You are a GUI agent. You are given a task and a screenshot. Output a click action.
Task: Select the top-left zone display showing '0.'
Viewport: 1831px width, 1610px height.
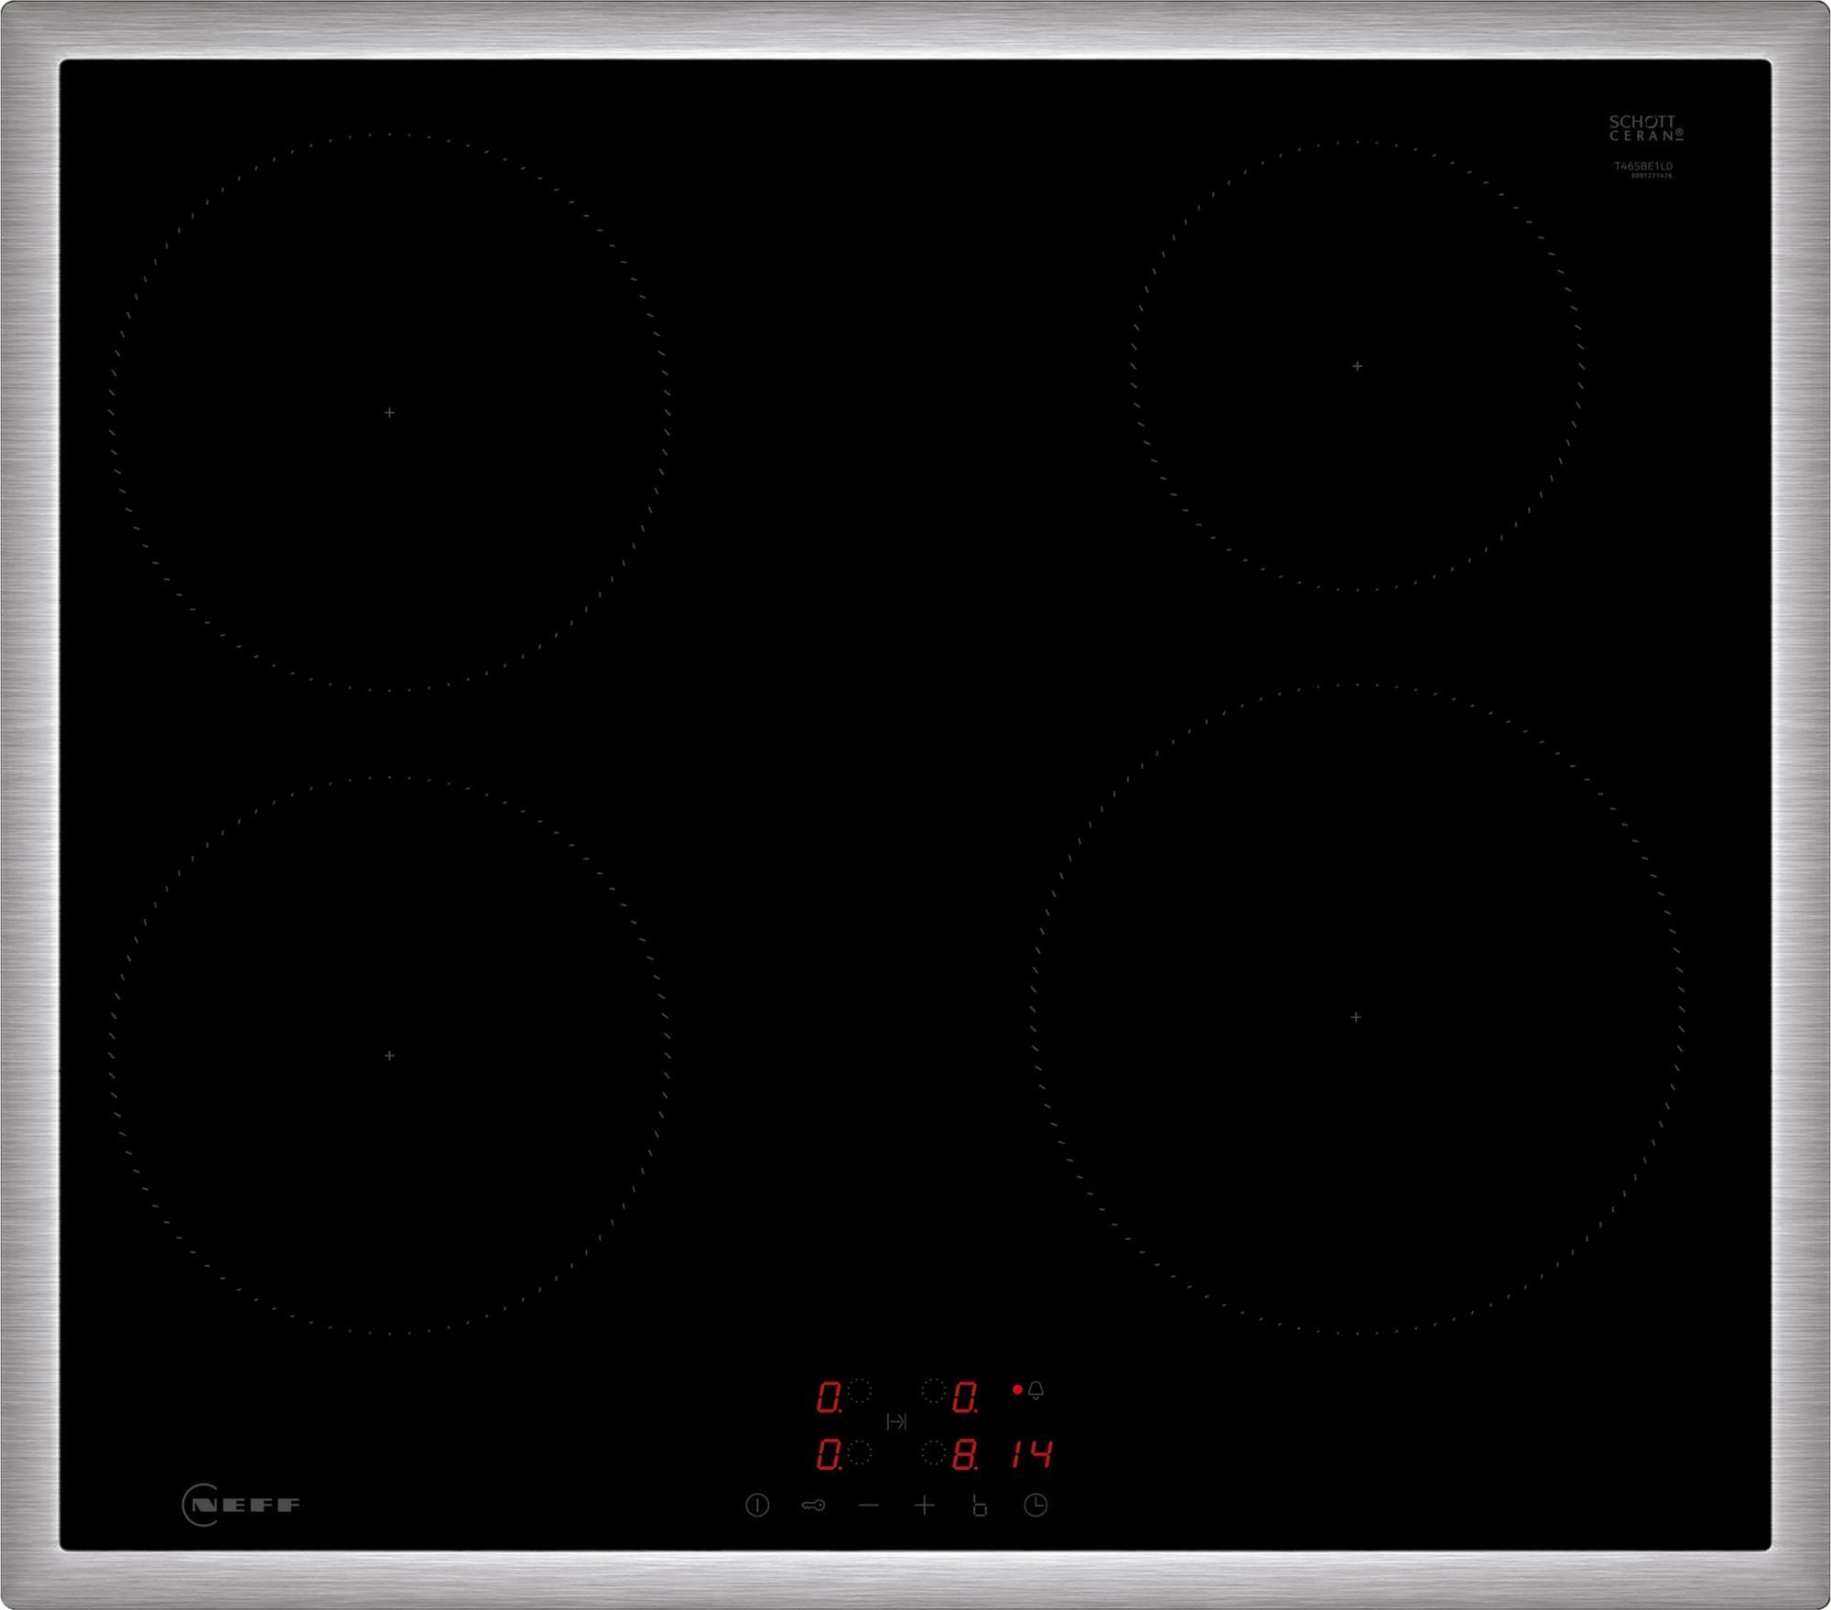830,1396
